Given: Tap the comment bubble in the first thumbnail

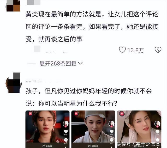Looking at the screenshot, I should click(x=66, y=140).
